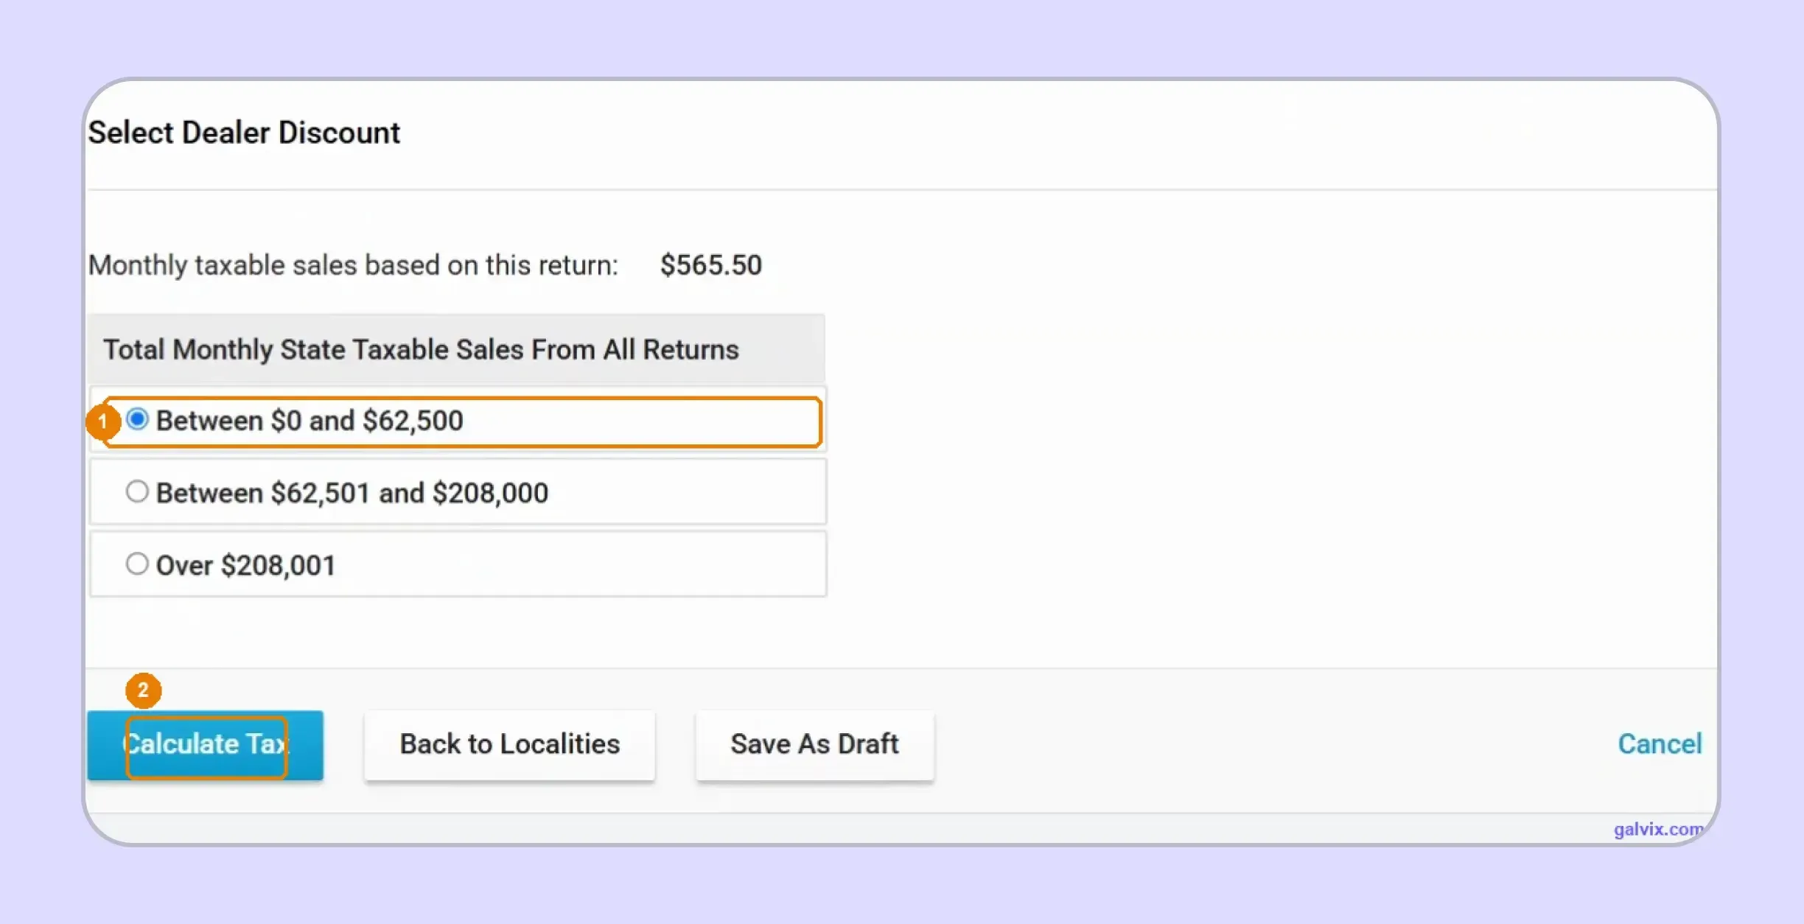
Task: Cancel the dealer discount selection
Action: coord(1660,744)
